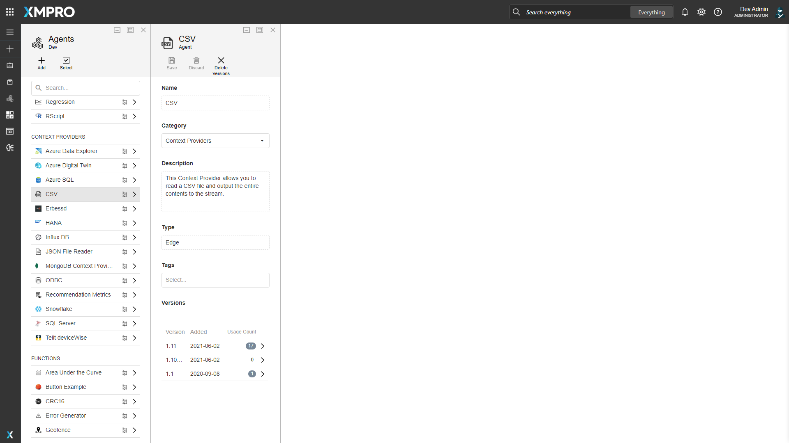Click the XMPRO X icon at sidebar bottom

(x=10, y=435)
